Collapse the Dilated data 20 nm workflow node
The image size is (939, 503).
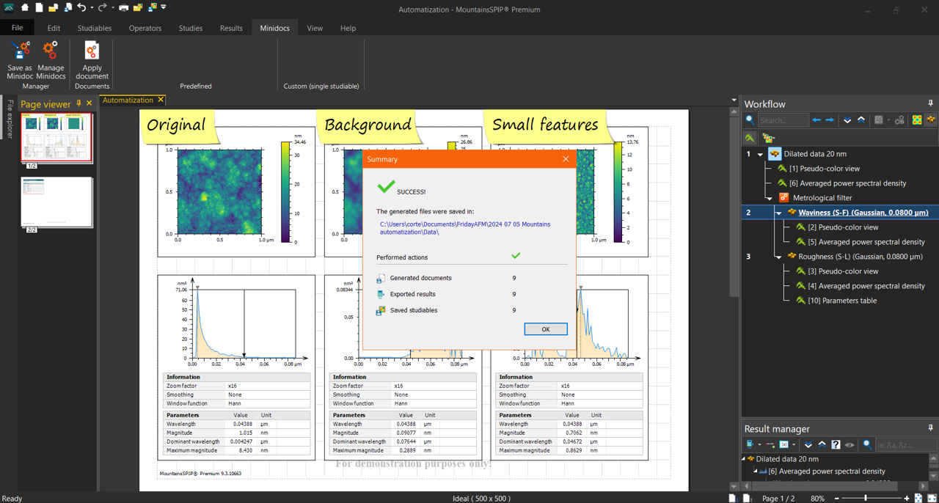pos(760,154)
